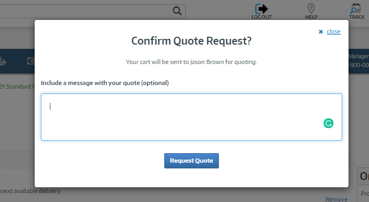Click the Request Quote button
The image size is (369, 202).
click(192, 161)
